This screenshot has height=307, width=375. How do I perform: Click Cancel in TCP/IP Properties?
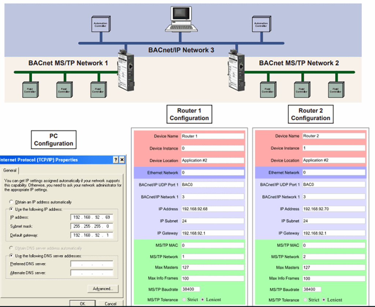pos(111,303)
